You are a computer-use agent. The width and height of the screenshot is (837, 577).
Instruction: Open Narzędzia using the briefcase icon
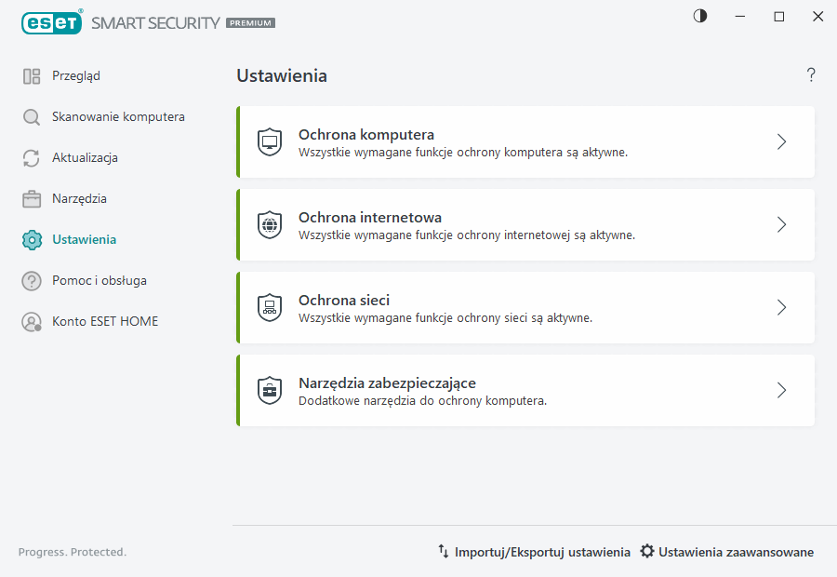click(31, 198)
